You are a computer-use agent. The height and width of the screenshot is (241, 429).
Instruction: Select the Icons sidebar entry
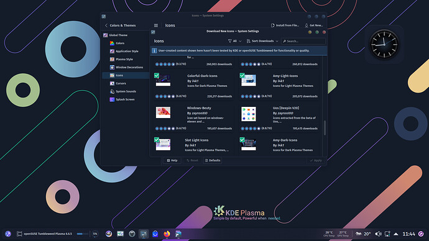126,75
